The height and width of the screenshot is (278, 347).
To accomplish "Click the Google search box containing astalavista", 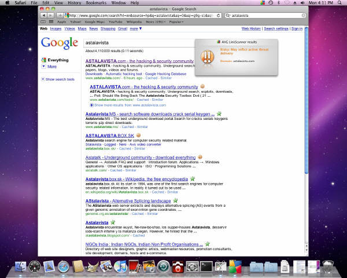I will click(139, 43).
